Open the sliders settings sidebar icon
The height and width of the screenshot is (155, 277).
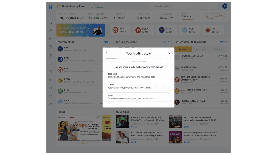click(x=50, y=39)
